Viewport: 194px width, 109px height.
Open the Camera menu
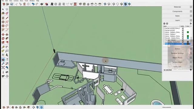pyautogui.click(x=16, y=1)
